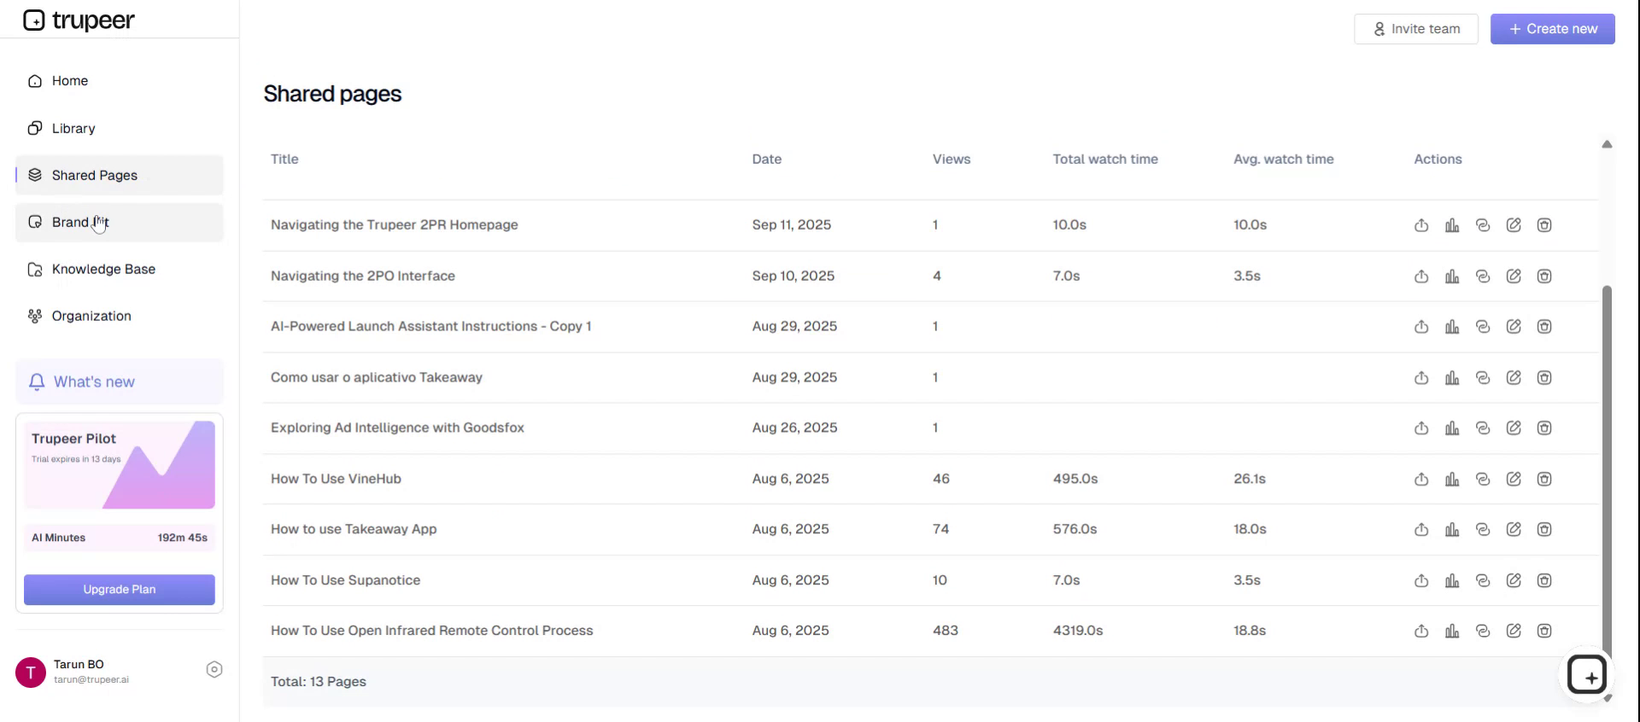The width and height of the screenshot is (1640, 722).
Task: Click the table scrollbar up arrow
Action: [1607, 144]
